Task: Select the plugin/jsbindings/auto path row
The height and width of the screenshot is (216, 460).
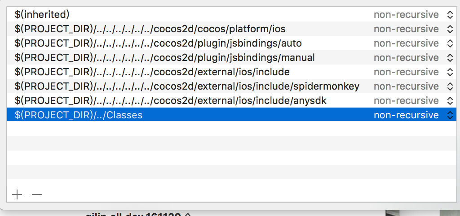Action: pos(158,43)
